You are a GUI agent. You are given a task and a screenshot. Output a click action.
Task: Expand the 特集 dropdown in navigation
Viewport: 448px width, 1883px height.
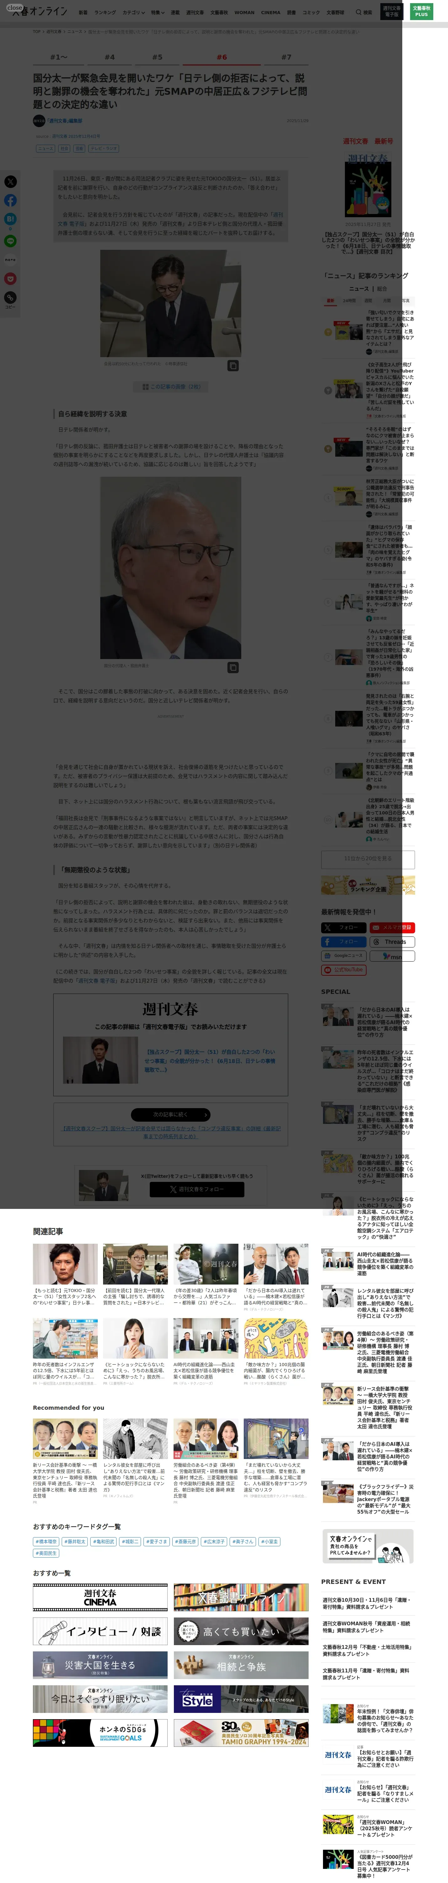[157, 13]
